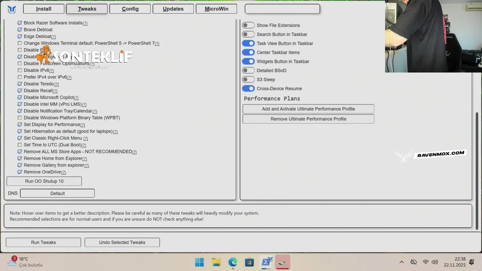Open help (?) for Block Razer Software Installs
This screenshot has width=482, height=271.
pyautogui.click(x=85, y=23)
